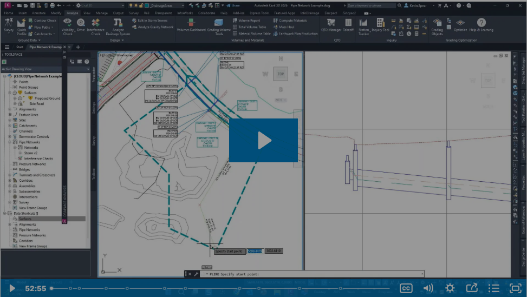The image size is (527, 297).
Task: Click the keyword search input field
Action: coord(371,5)
